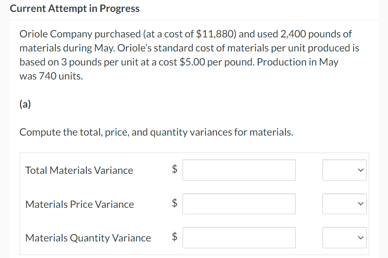
Task: Select the Total Materials Variance label
Action: click(x=79, y=170)
